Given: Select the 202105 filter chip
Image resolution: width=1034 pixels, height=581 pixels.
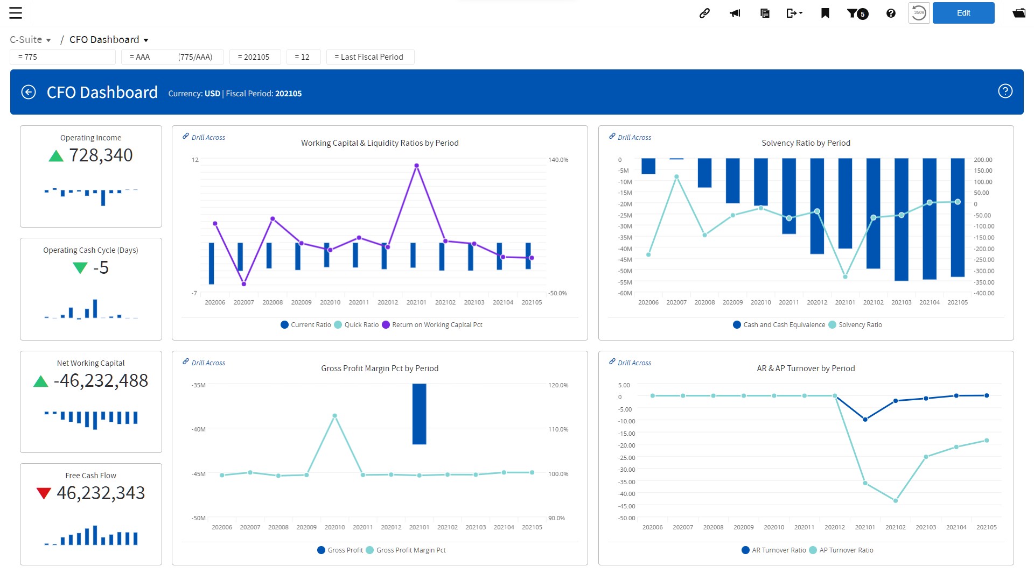Looking at the screenshot, I should click(255, 56).
